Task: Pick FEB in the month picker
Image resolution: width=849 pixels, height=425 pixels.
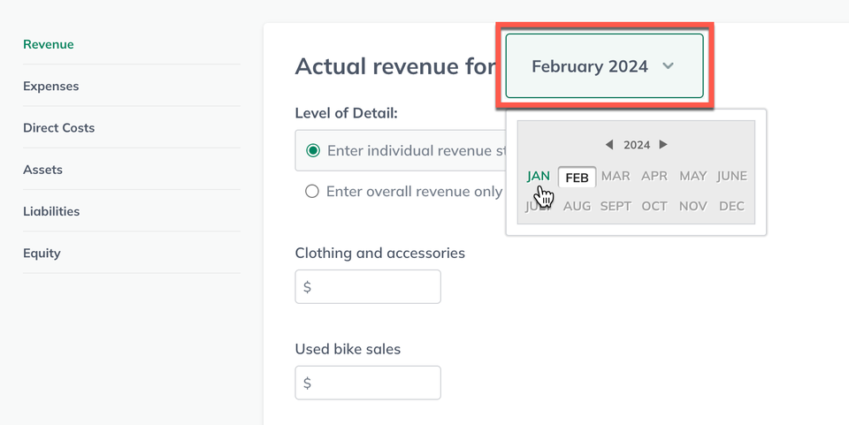Action: tap(577, 178)
